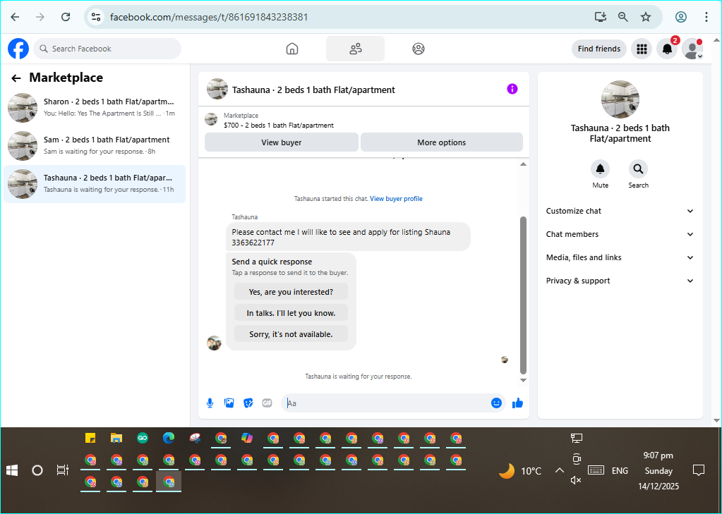This screenshot has height=514, width=722.
Task: Open the browser zoom magnifier icon
Action: [x=623, y=17]
